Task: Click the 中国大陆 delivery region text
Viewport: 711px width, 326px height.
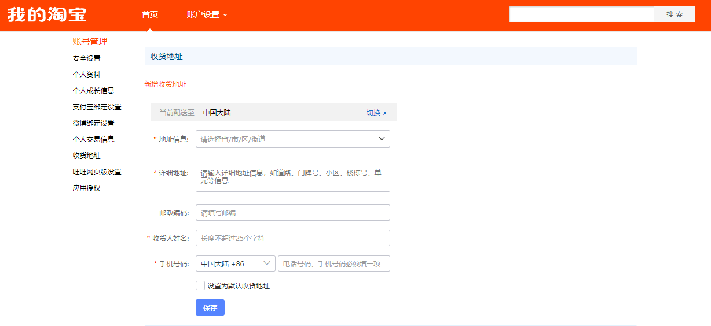Action: (x=217, y=112)
